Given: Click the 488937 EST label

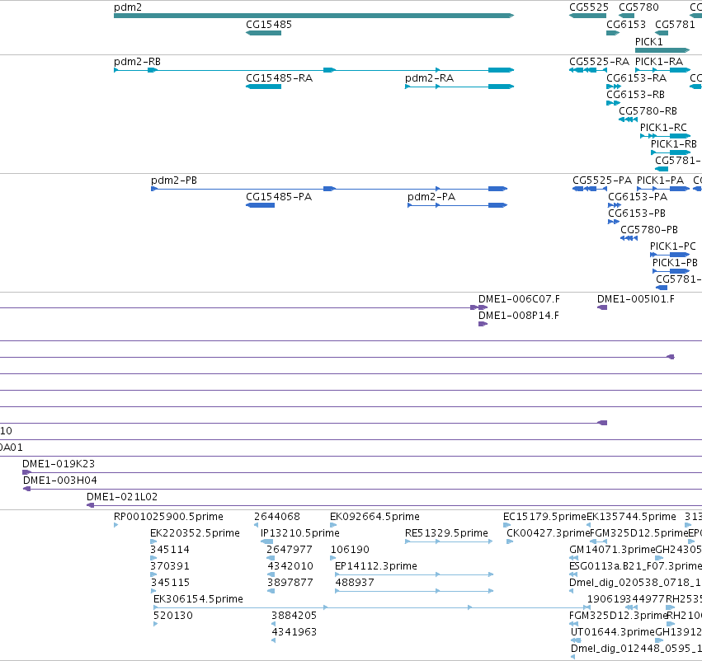Looking at the screenshot, I should [x=355, y=583].
